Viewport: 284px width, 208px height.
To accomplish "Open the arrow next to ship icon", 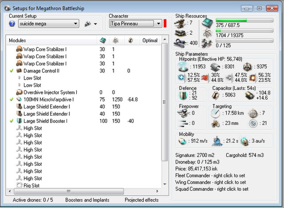I will [95, 24].
